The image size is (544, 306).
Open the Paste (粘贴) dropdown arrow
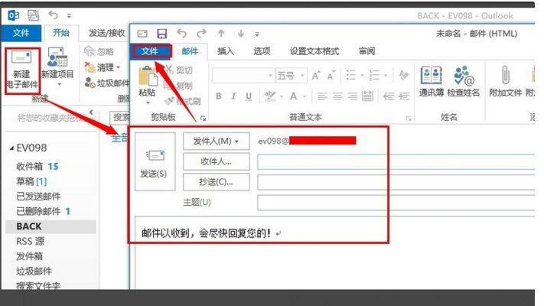click(148, 103)
